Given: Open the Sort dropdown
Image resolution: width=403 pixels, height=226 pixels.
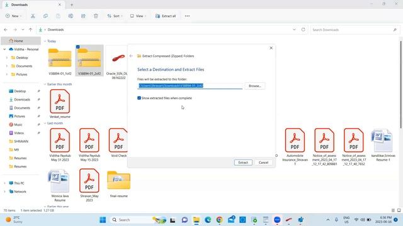Looking at the screenshot, I should (115, 16).
